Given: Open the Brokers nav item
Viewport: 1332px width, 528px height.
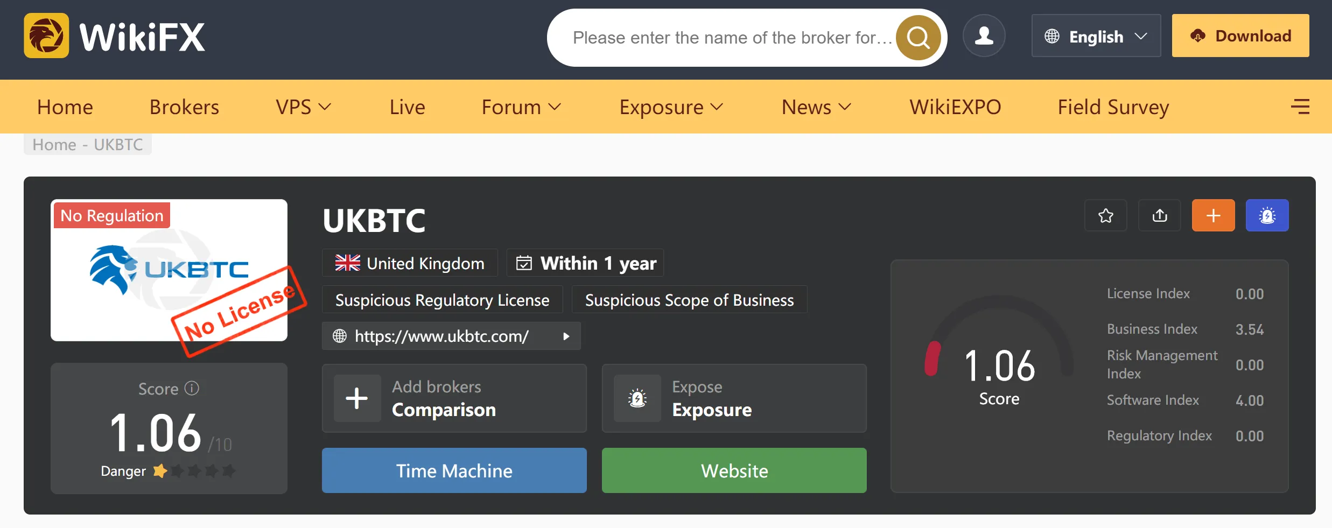Looking at the screenshot, I should [184, 107].
